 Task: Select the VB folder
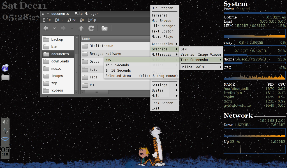coord(115,85)
